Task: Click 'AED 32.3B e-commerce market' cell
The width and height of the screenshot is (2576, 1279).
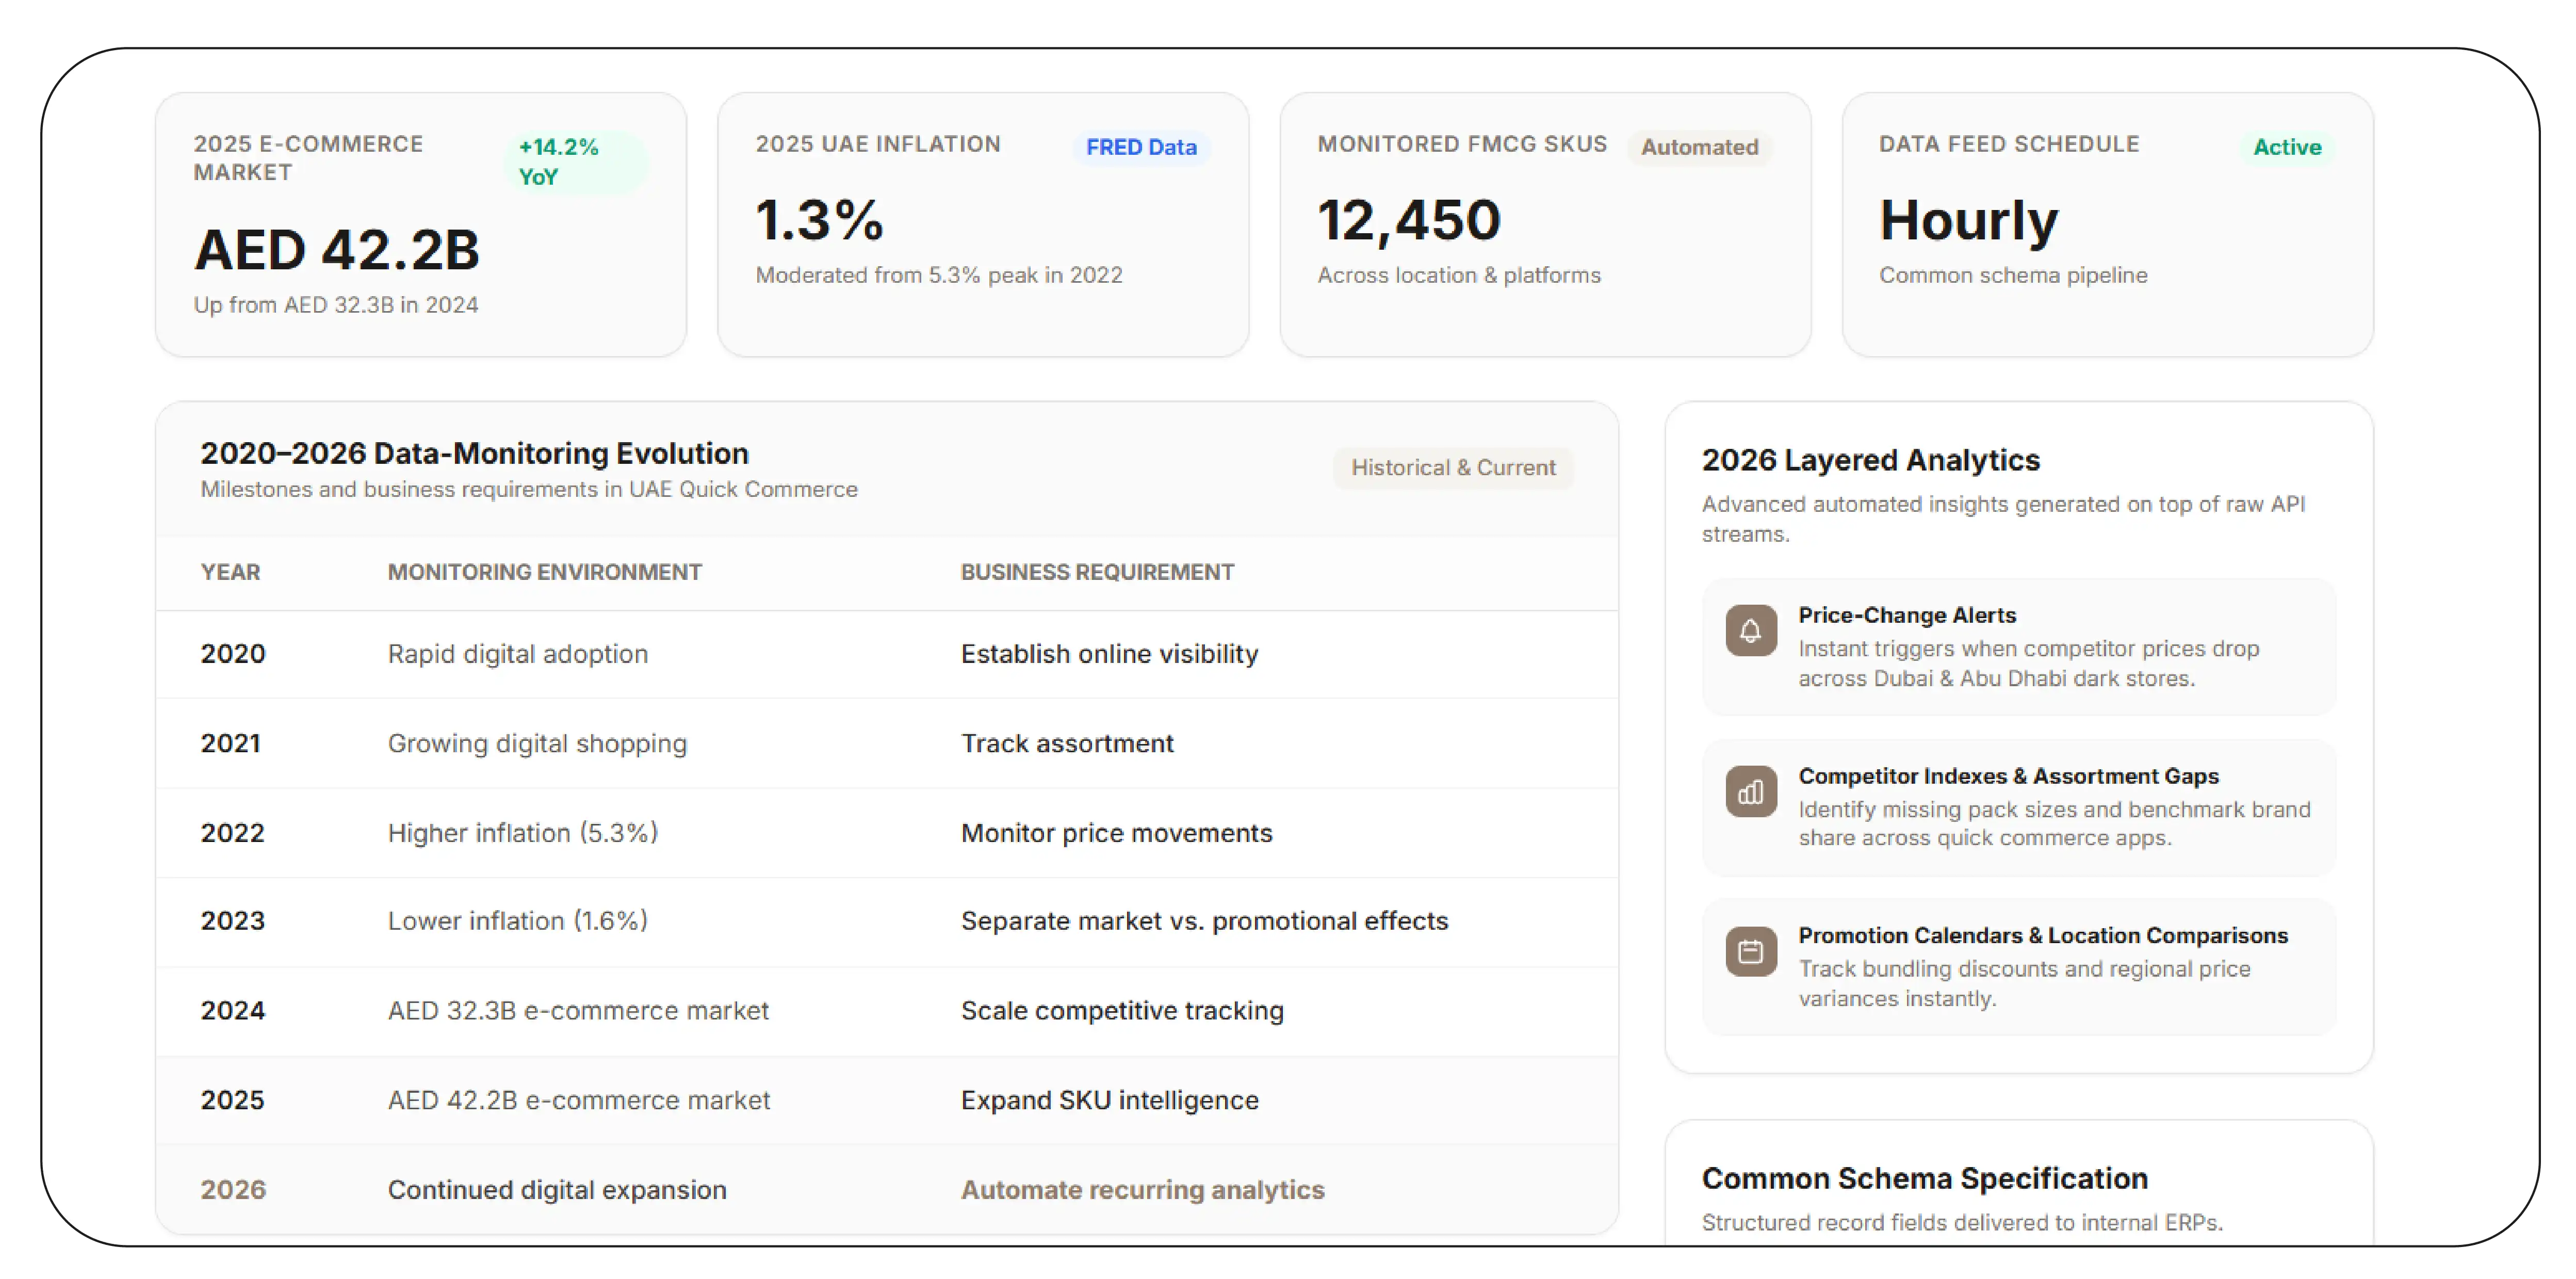Action: click(x=578, y=1011)
